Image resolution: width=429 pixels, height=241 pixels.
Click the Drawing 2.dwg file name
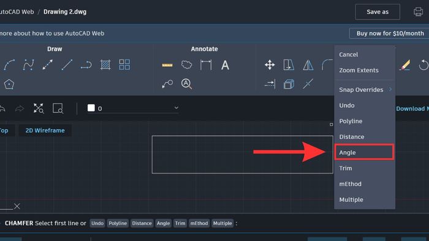pyautogui.click(x=65, y=12)
